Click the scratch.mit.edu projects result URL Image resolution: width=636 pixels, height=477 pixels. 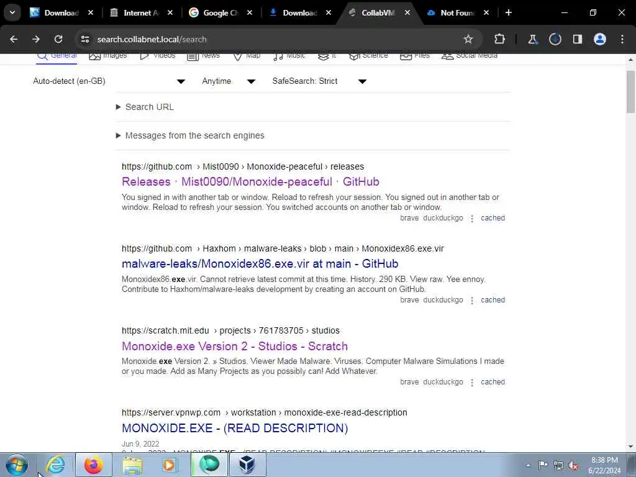(x=230, y=330)
